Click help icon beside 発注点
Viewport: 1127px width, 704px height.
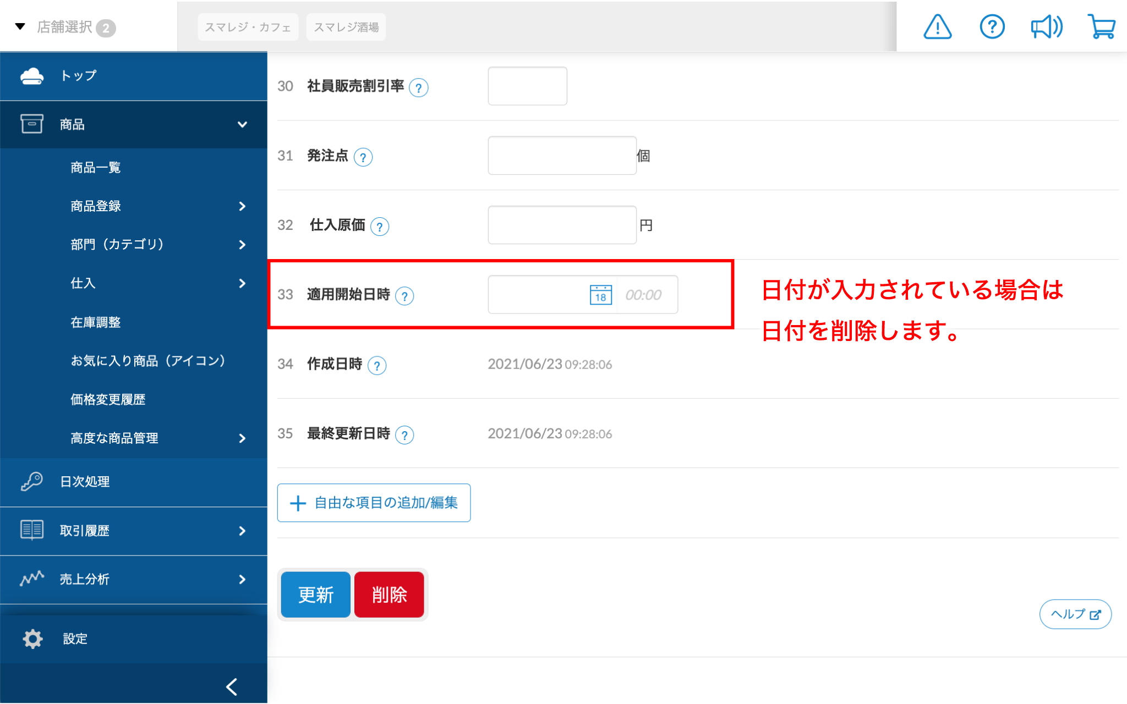pyautogui.click(x=363, y=157)
